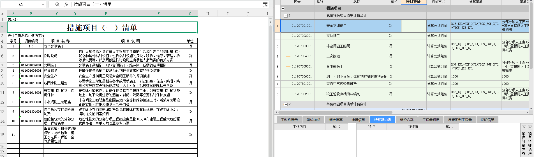Screen dimensions: 534x157
Task: Click code 011707006001 in right grid
Action: tap(302, 76)
